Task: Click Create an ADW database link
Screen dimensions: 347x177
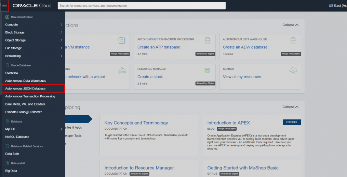Action: point(245,47)
